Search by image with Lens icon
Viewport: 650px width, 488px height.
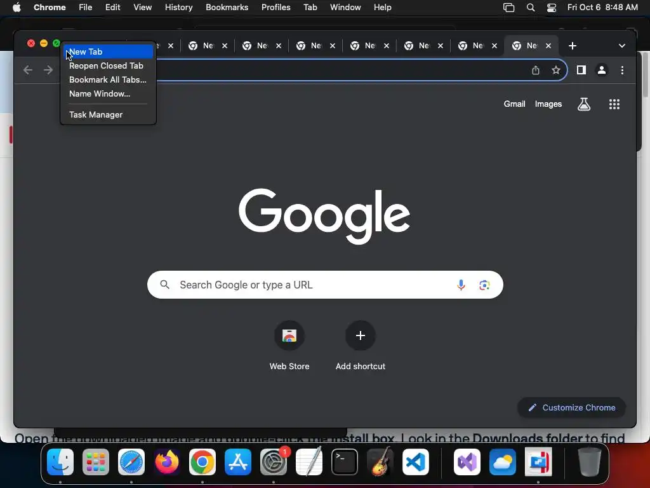point(484,285)
